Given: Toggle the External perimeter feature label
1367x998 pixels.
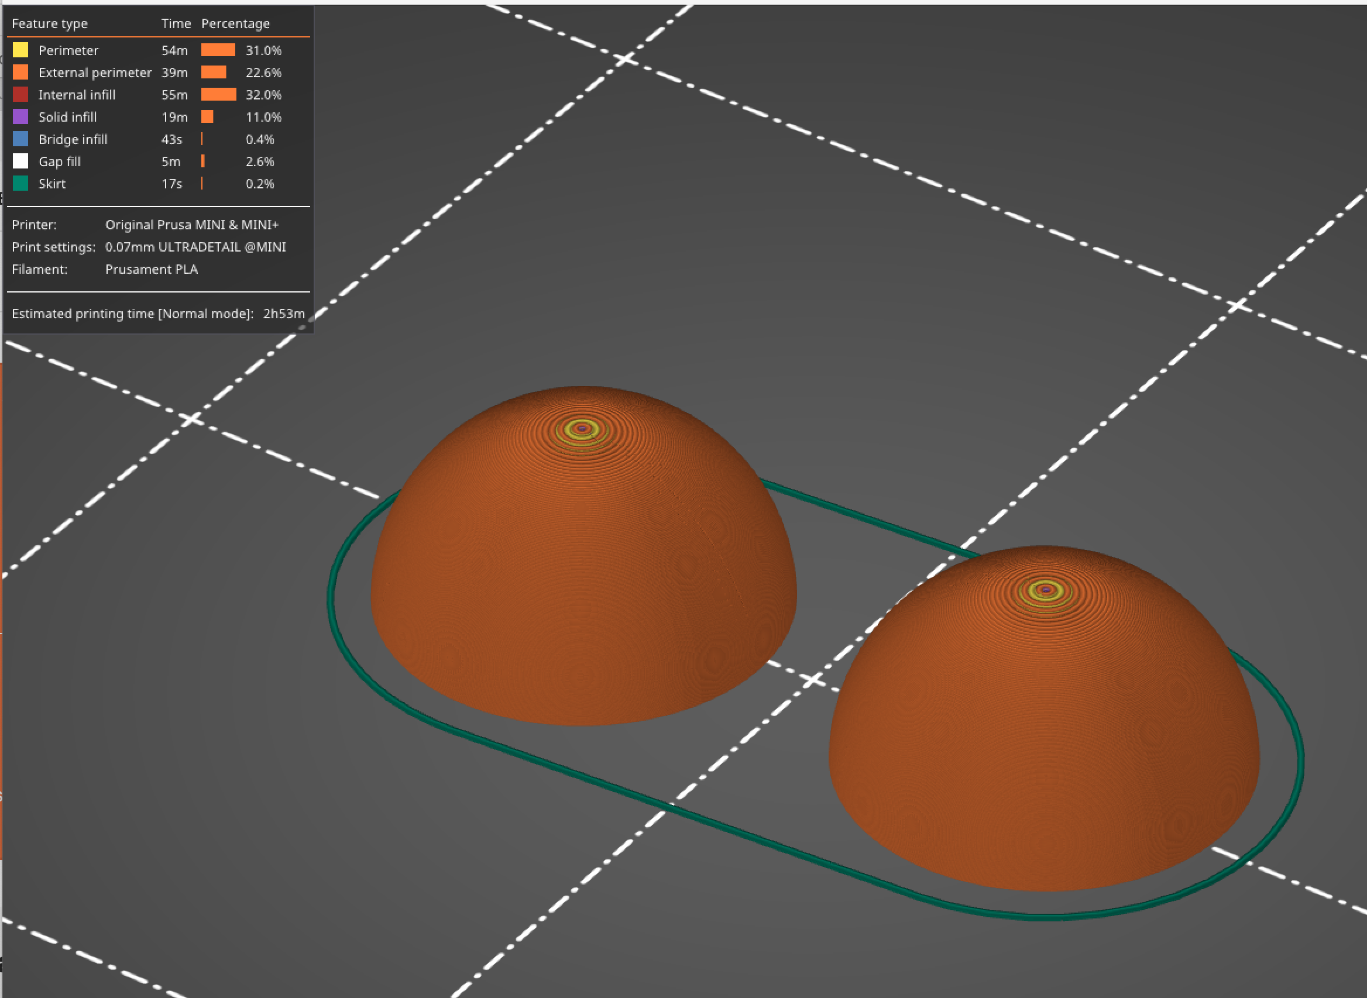Looking at the screenshot, I should (x=95, y=73).
